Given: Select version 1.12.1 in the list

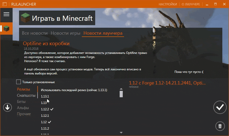Looking at the screenshot, I should coord(45,116).
